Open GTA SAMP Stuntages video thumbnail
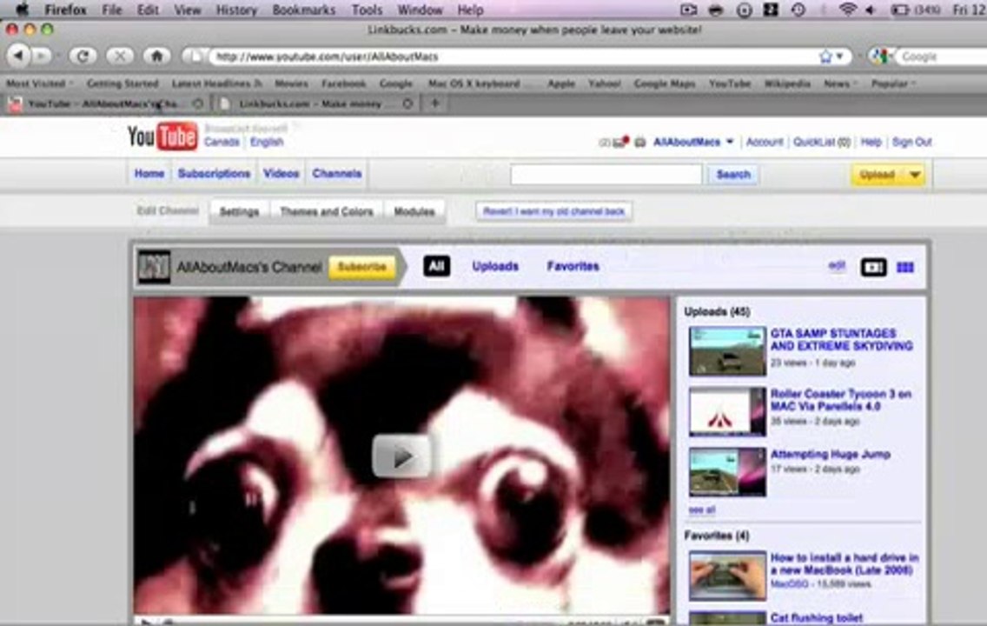The width and height of the screenshot is (987, 626). click(727, 350)
